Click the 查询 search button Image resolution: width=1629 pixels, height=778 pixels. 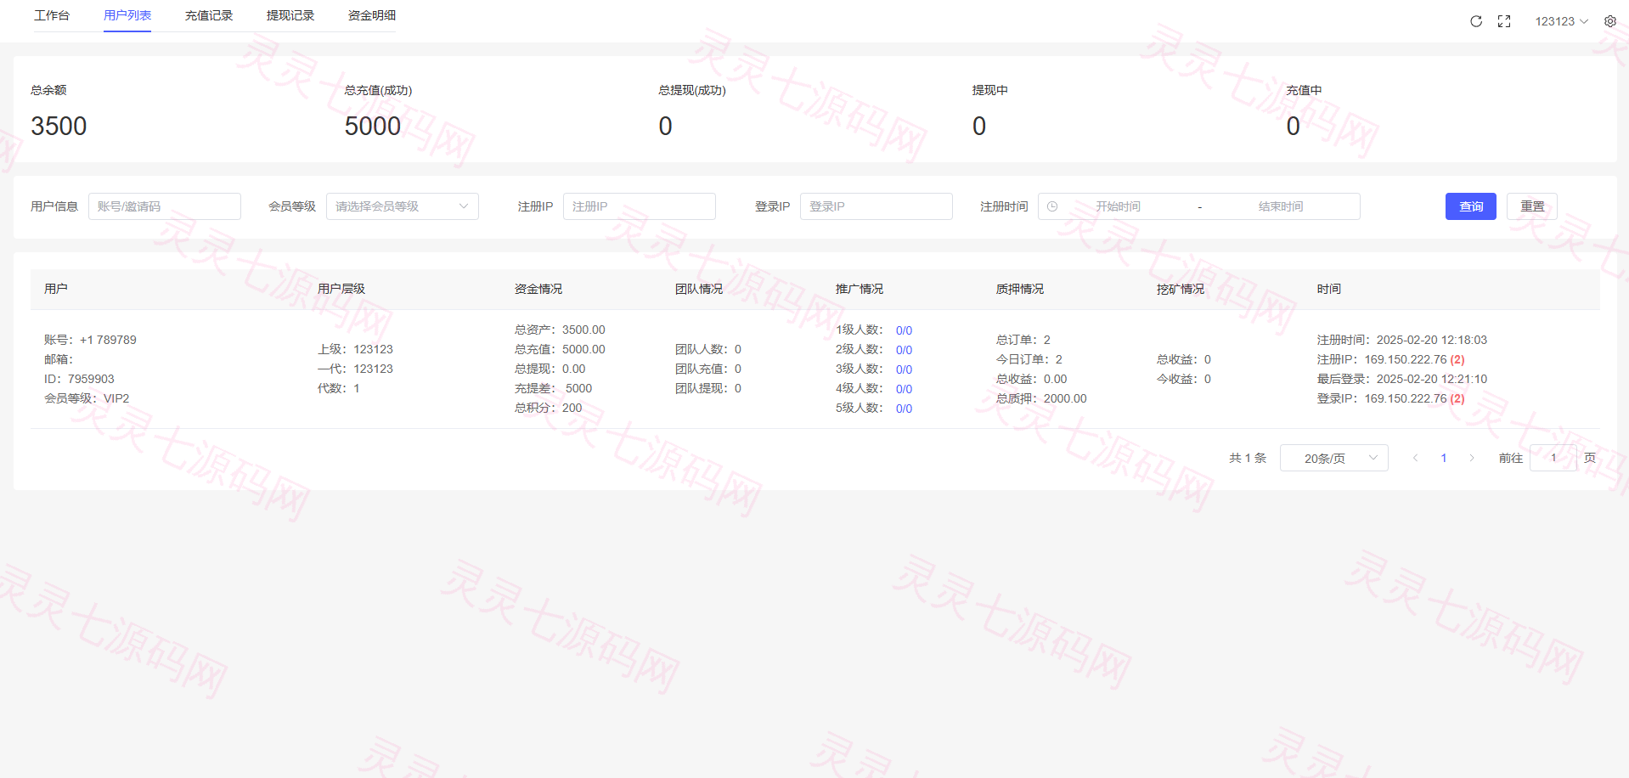1471,206
